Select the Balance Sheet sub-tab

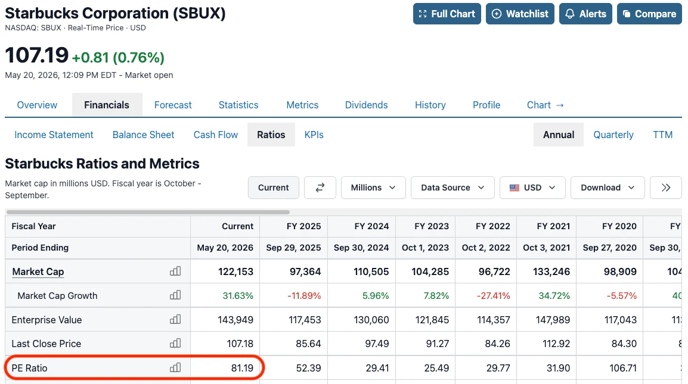pyautogui.click(x=143, y=135)
